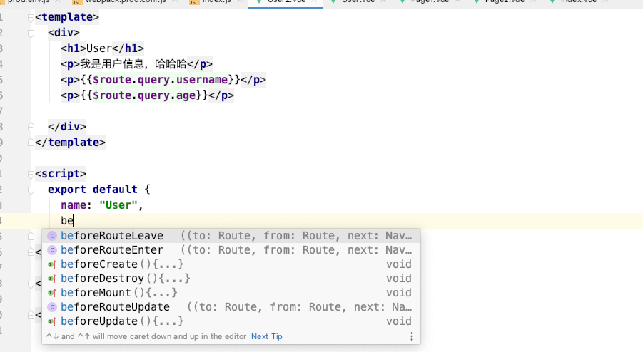The height and width of the screenshot is (352, 643).
Task: Click the Next Tip link
Action: pos(267,336)
